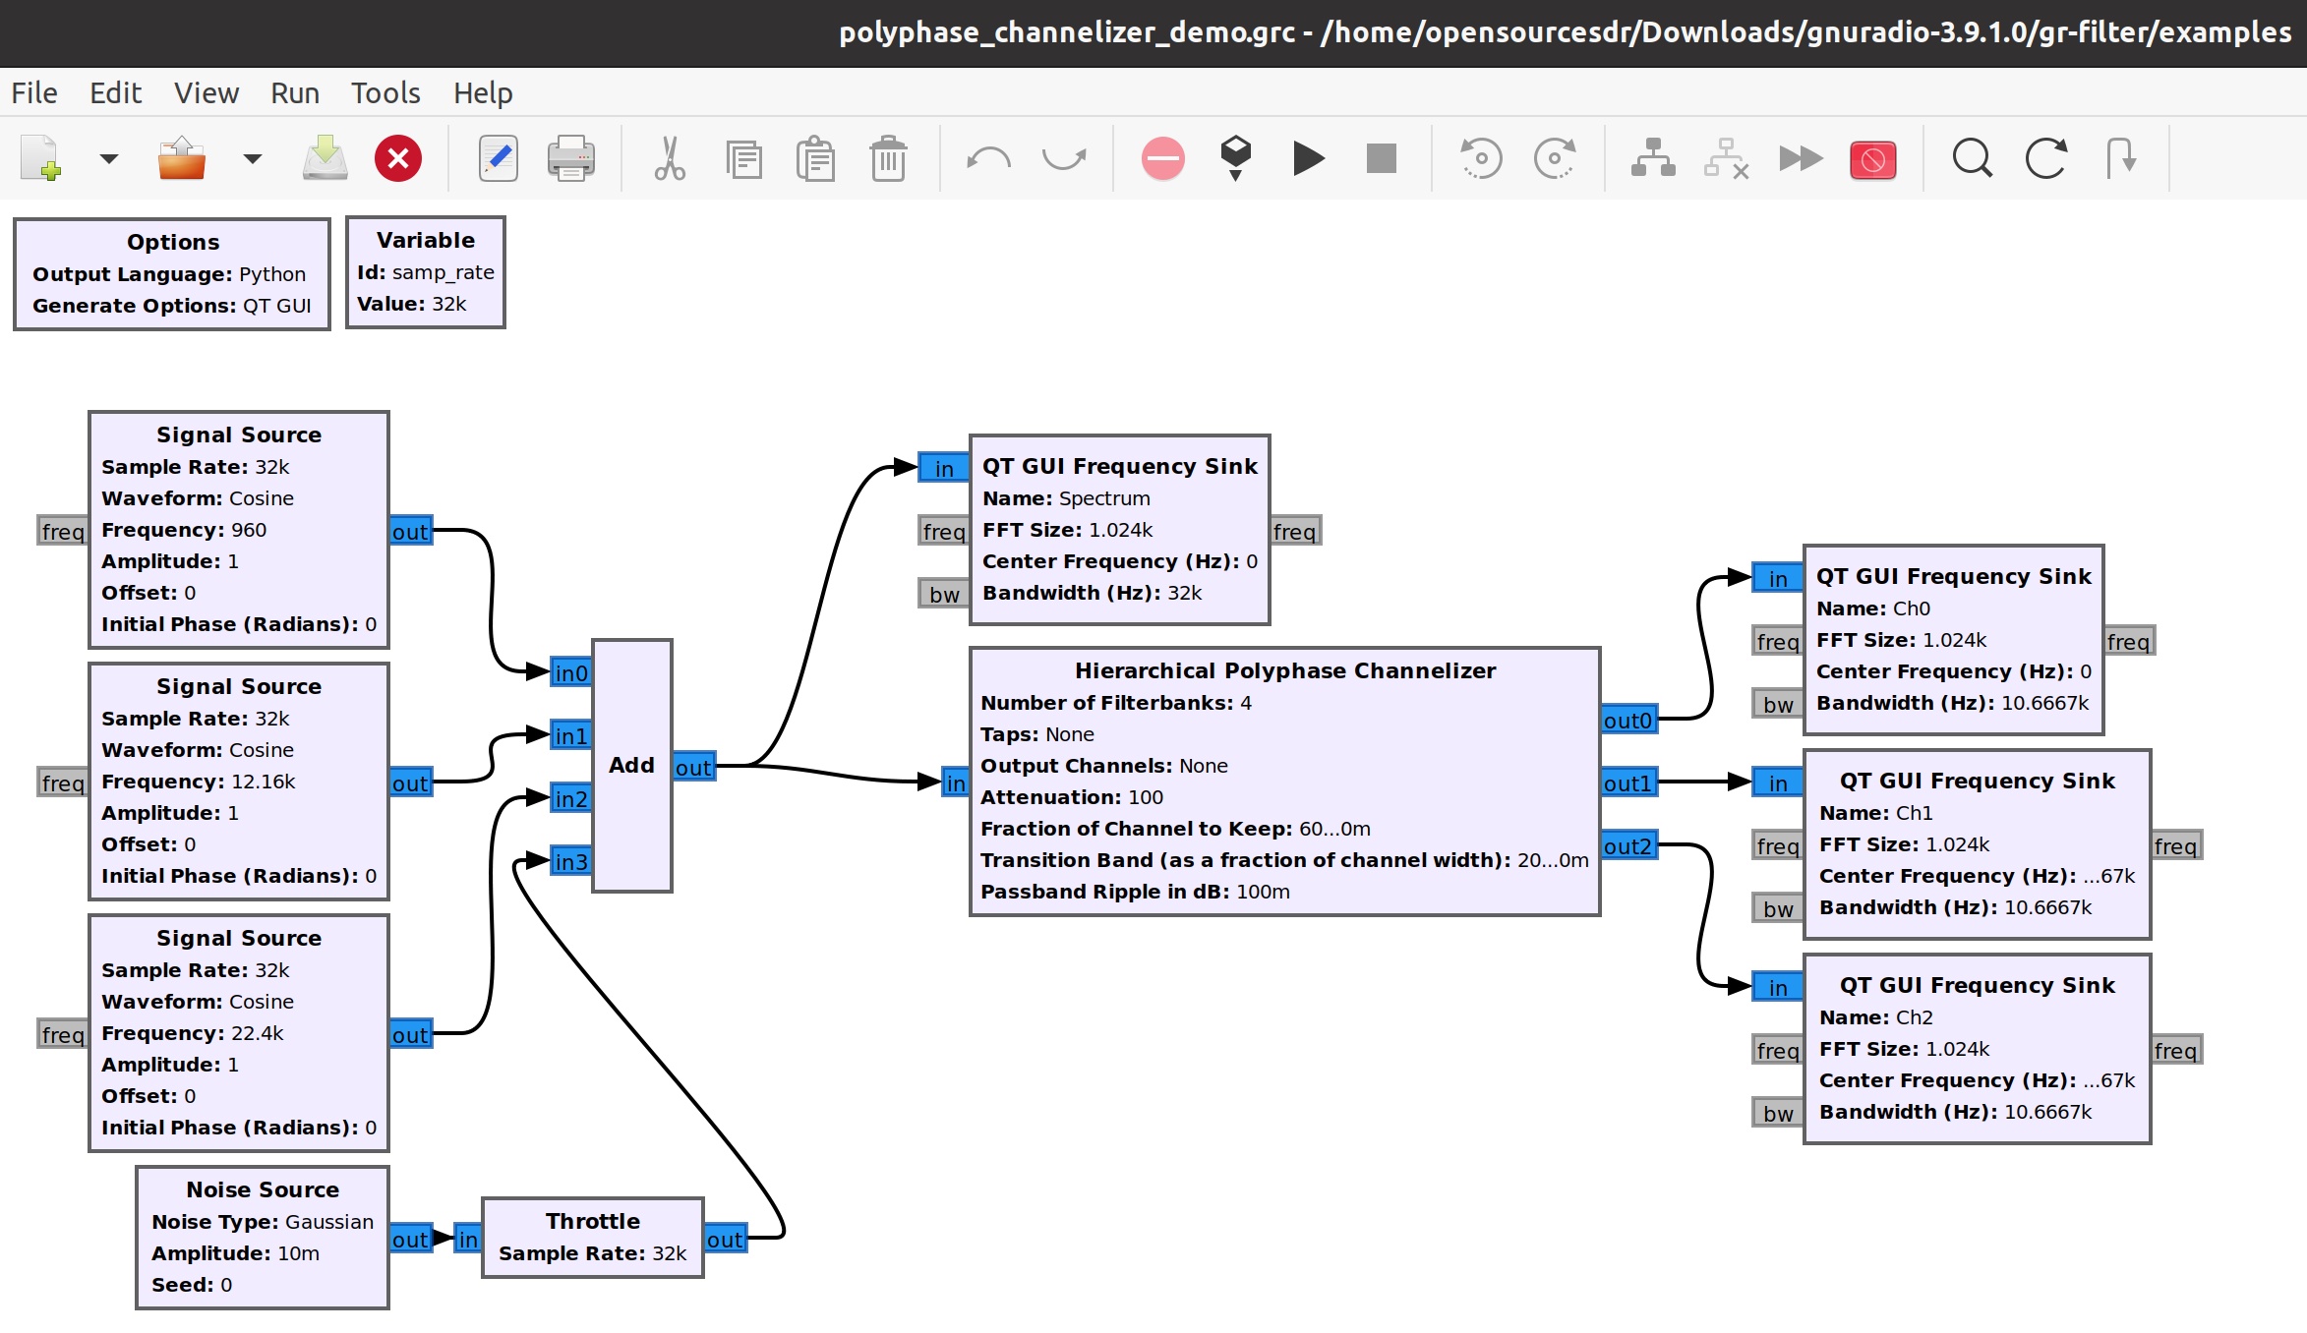Viewport: 2307px width, 1333px height.
Task: Select the Throttle block
Action: 592,1237
